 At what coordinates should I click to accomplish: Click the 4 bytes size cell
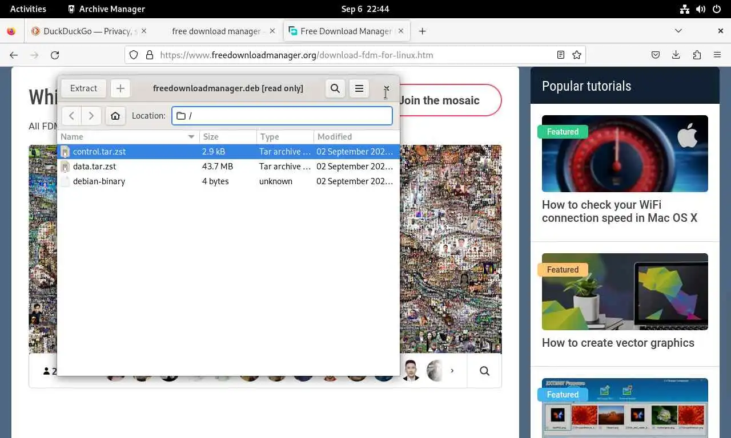(x=215, y=181)
